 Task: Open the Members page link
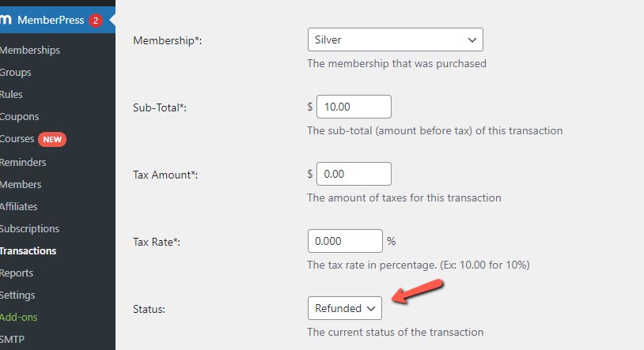(21, 184)
